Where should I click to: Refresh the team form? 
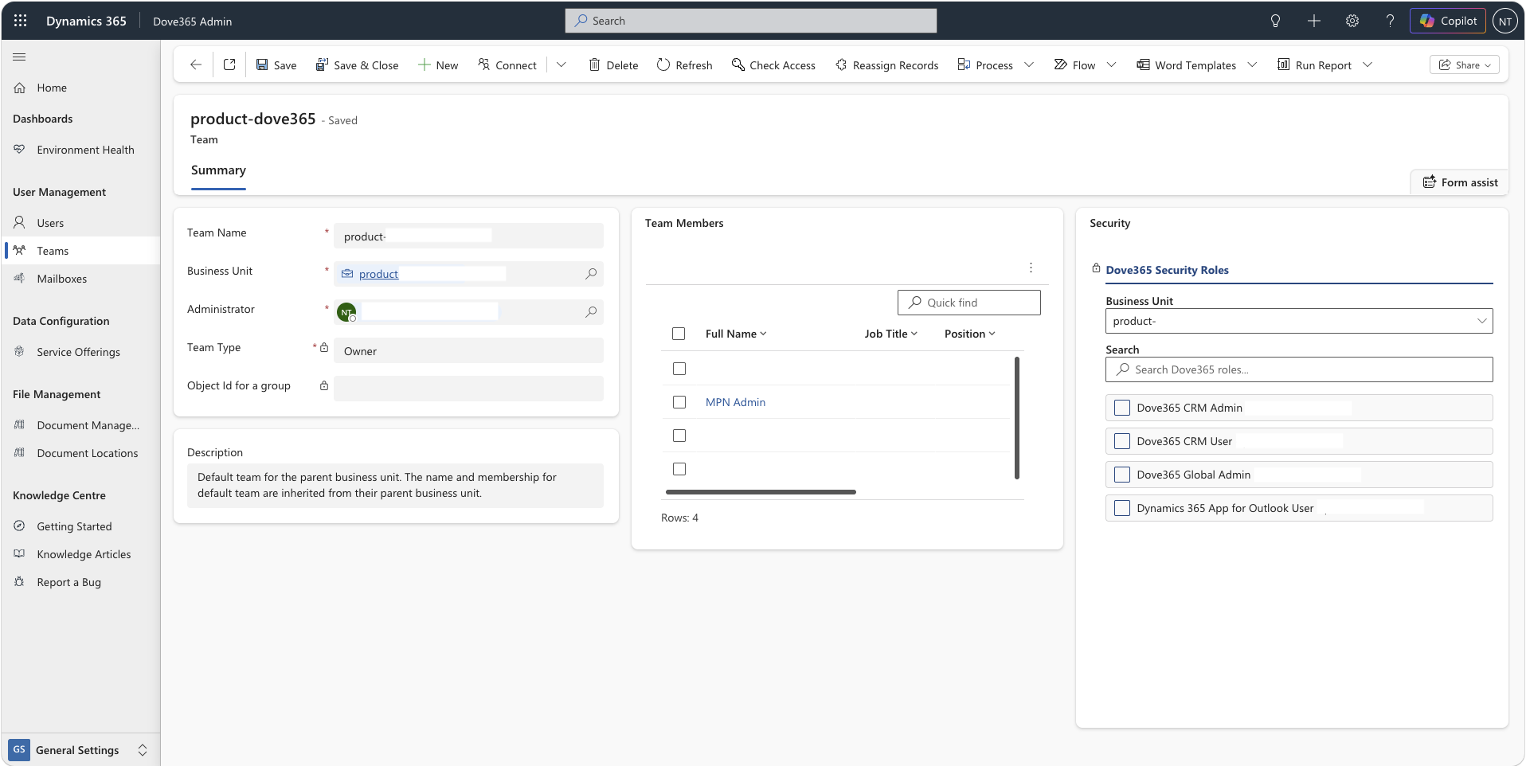(x=685, y=64)
